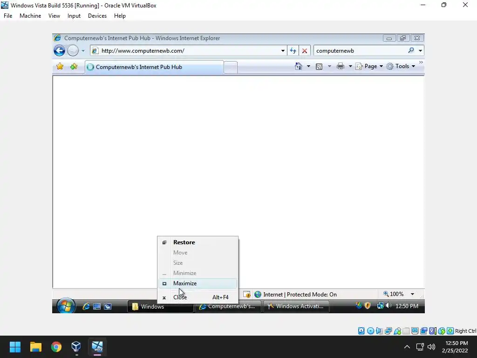Screen dimensions: 477x358
Task: Show hidden host tray icons chevron
Action: click(x=407, y=347)
